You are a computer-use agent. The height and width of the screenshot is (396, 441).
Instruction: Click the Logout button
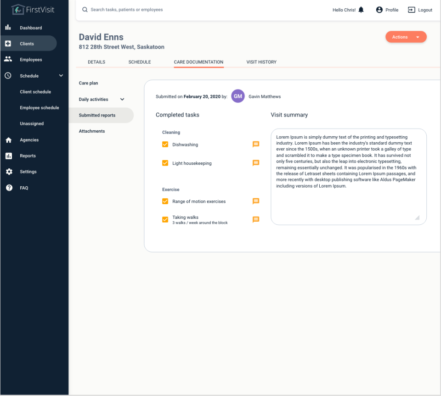(420, 10)
